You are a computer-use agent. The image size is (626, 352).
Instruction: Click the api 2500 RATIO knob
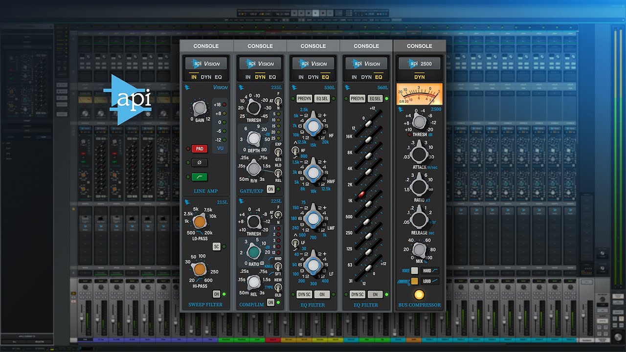[419, 187]
